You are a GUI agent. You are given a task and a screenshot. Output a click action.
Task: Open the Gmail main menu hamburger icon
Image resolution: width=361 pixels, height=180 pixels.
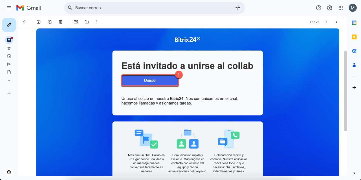(9, 8)
